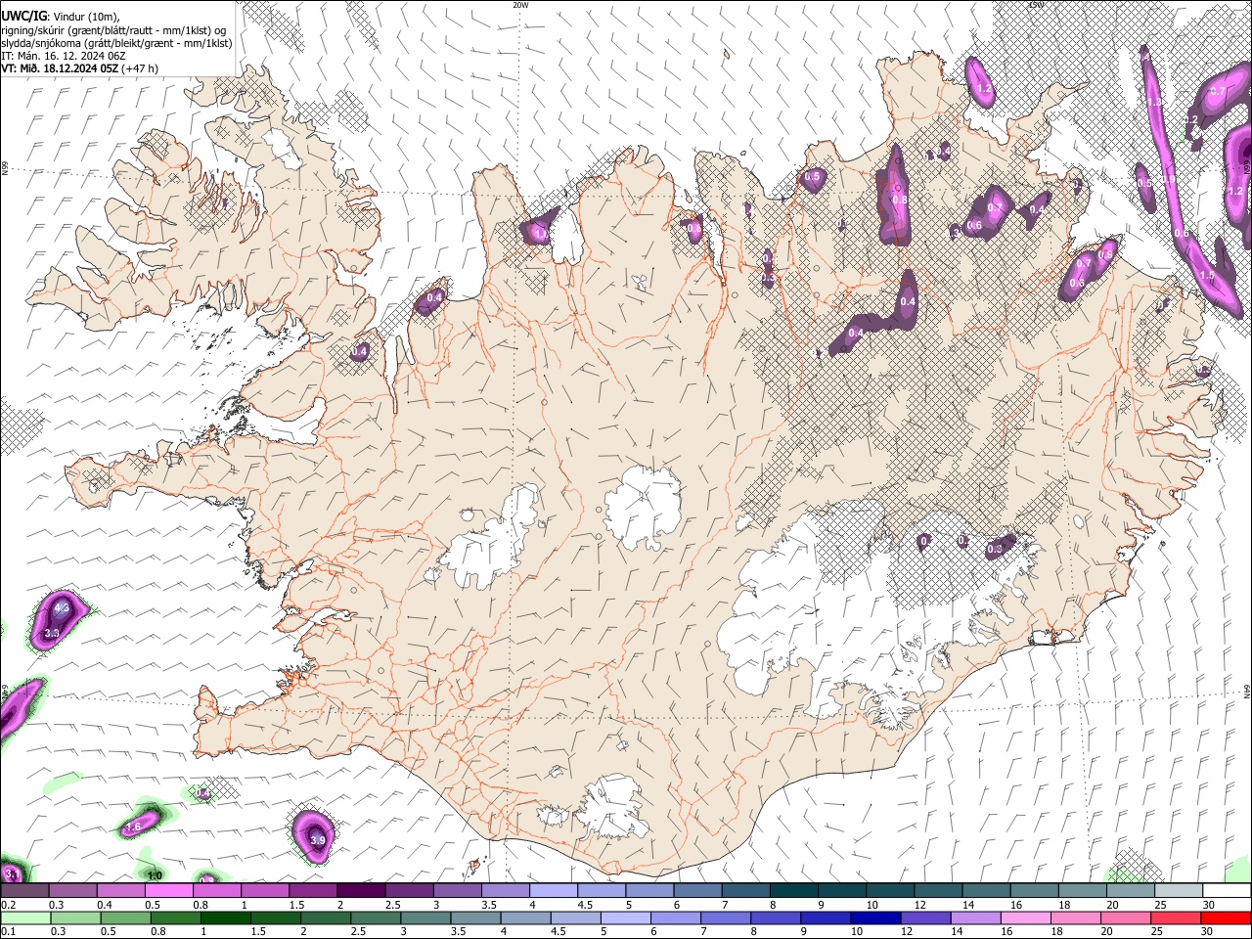Pick the 10 deep blue swatch in the lower legend row
Image resolution: width=1252 pixels, height=939 pixels.
[x=874, y=917]
